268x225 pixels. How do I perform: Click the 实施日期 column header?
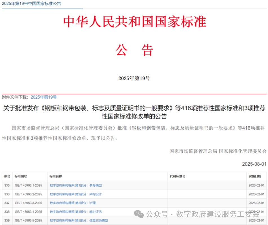tap(255, 176)
